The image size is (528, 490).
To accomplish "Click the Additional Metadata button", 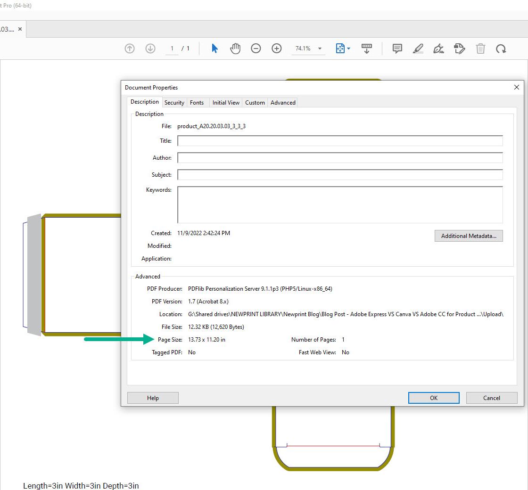I will [469, 236].
